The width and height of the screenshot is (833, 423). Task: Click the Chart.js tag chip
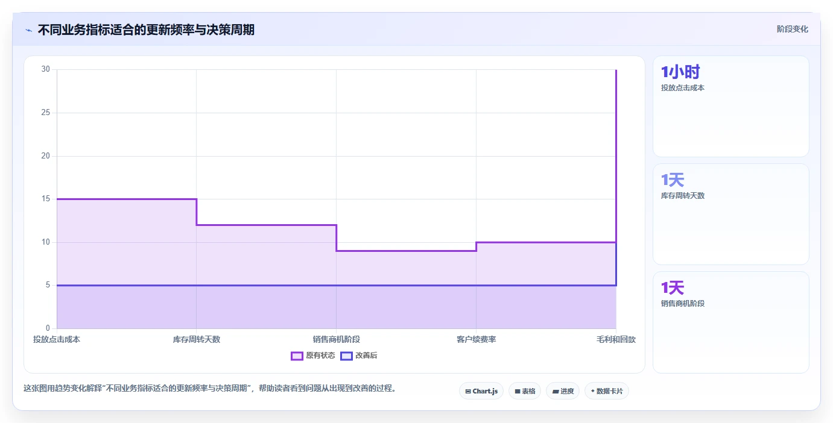coord(481,391)
